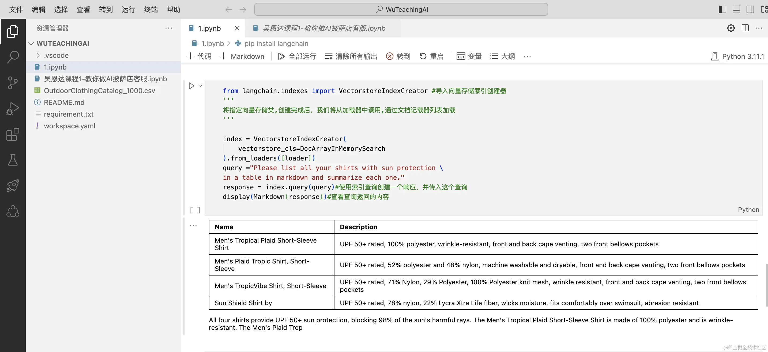Open the 终端 menu

(x=151, y=9)
